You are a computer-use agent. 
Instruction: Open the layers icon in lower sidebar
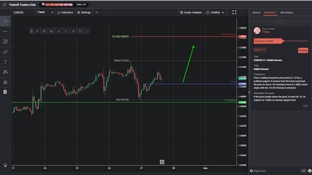point(6,165)
